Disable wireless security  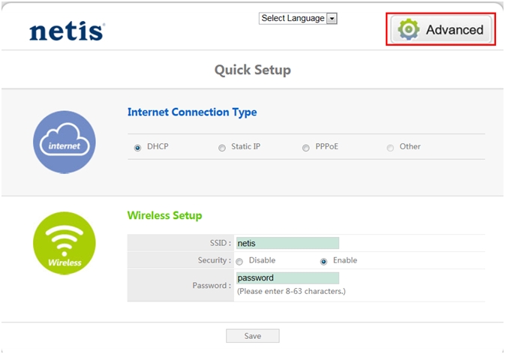(x=239, y=262)
